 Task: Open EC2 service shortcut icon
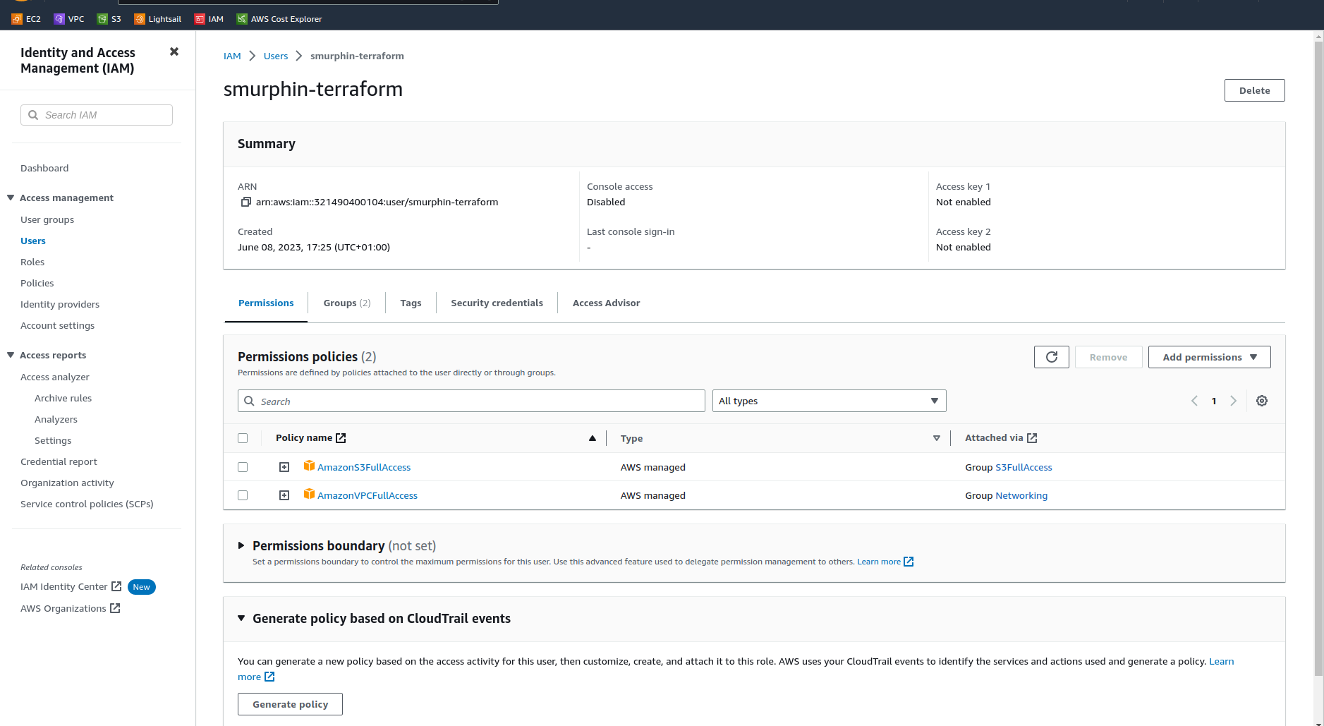click(x=17, y=19)
